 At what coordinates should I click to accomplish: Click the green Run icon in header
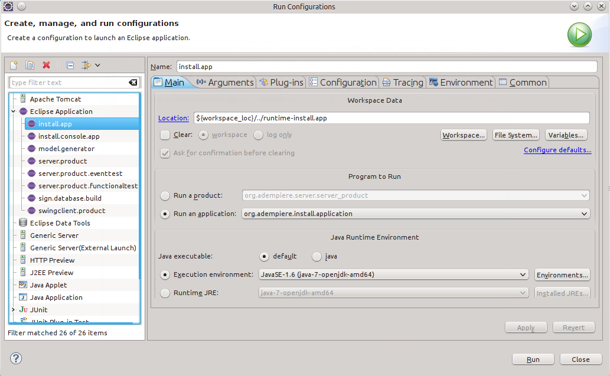[579, 35]
